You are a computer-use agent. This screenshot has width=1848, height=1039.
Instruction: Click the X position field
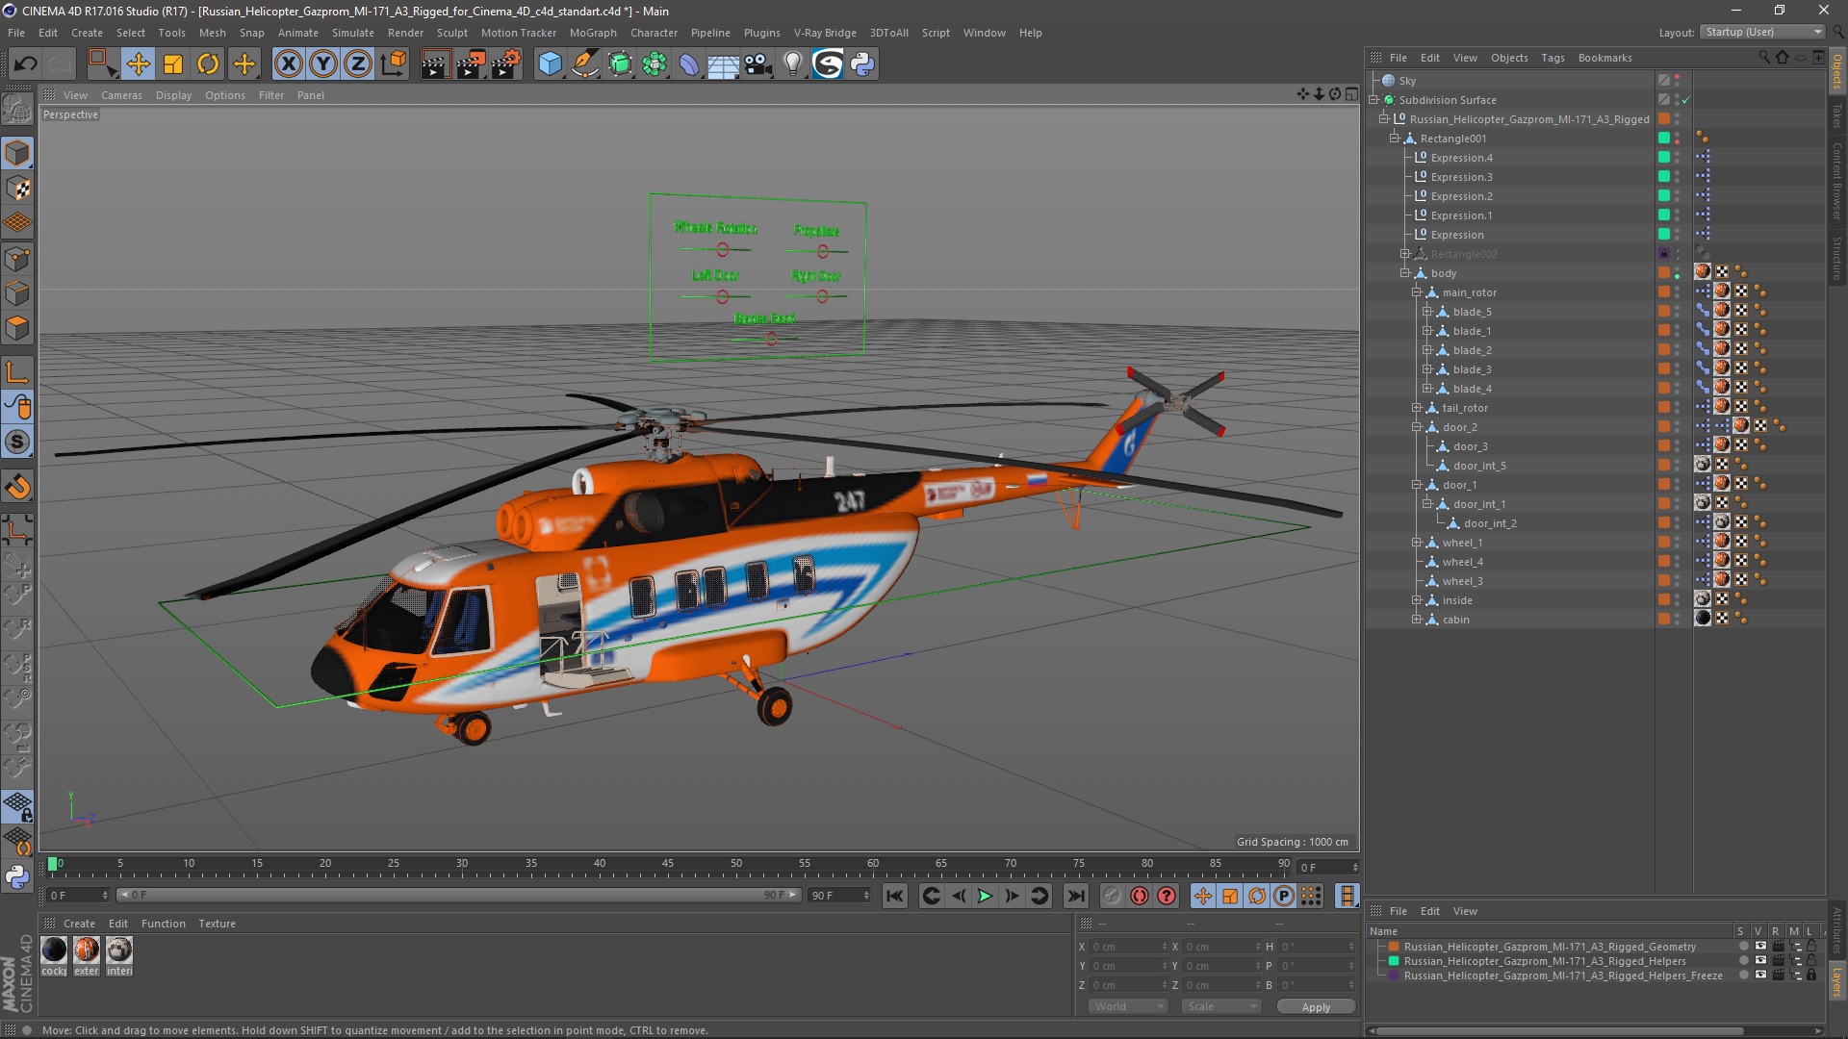click(1128, 947)
